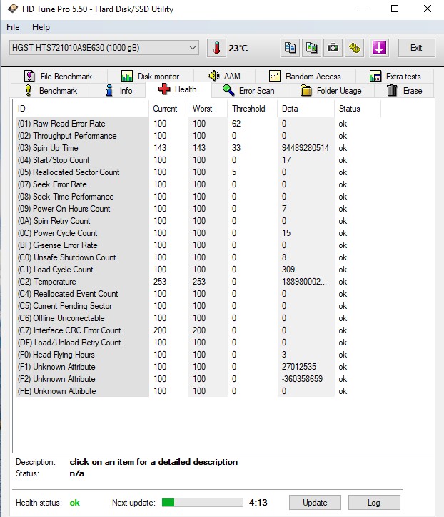Click the Status column header
The image size is (444, 517).
[x=358, y=109]
